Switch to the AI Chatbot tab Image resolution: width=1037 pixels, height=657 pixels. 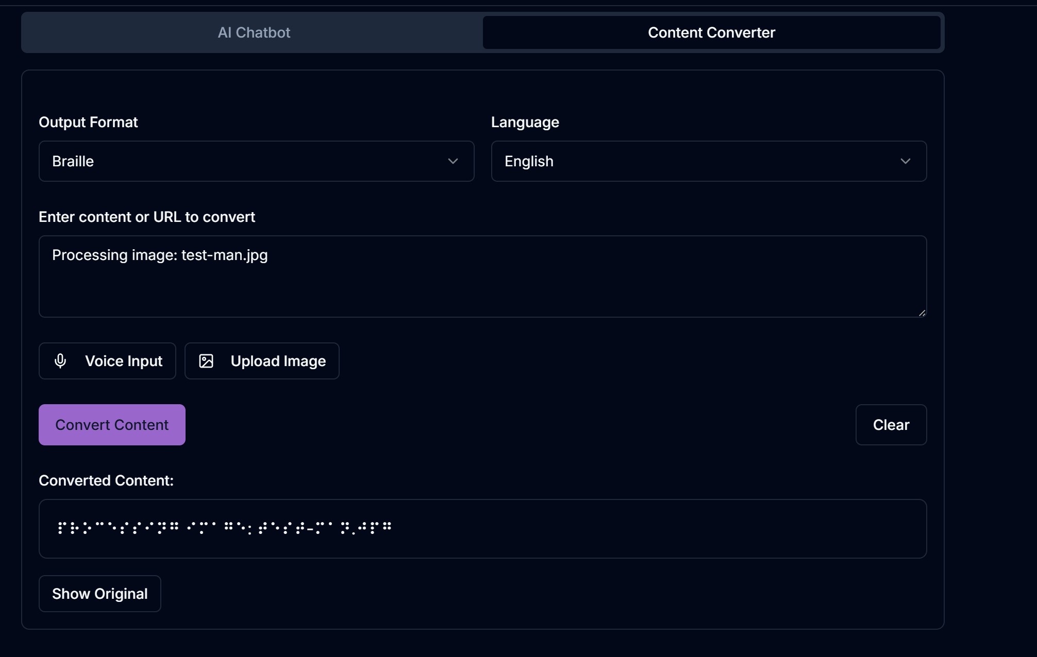(x=254, y=32)
